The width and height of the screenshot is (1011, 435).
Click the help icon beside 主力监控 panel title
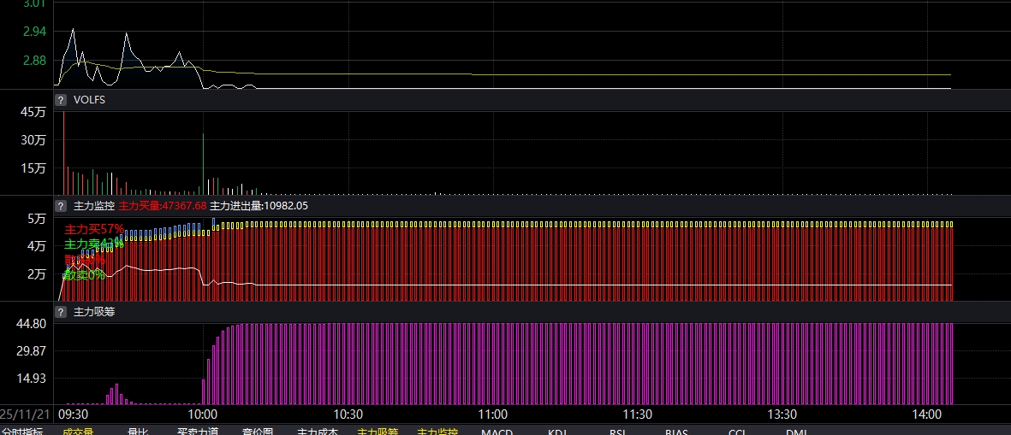click(61, 206)
